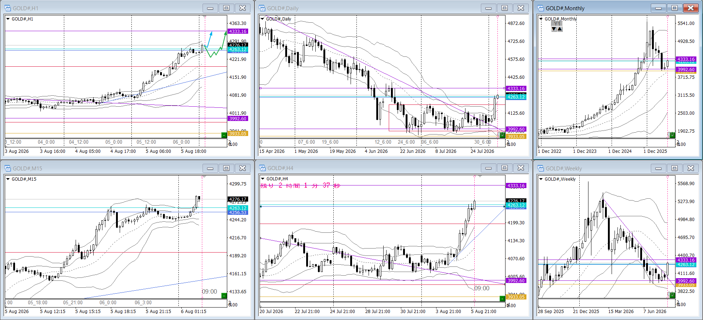Select the 3992.60 price label on Monthly chart
Screen dimensions: 703x320
point(686,69)
